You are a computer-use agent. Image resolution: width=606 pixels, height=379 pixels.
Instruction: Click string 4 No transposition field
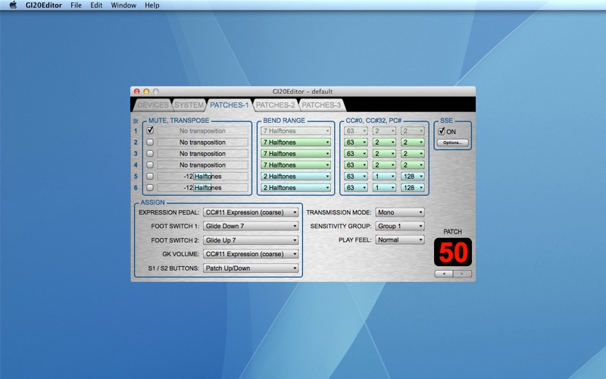coord(202,164)
